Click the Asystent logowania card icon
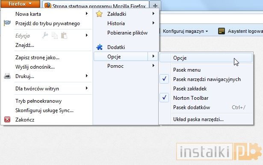This screenshot has width=263, height=165. 222,31
